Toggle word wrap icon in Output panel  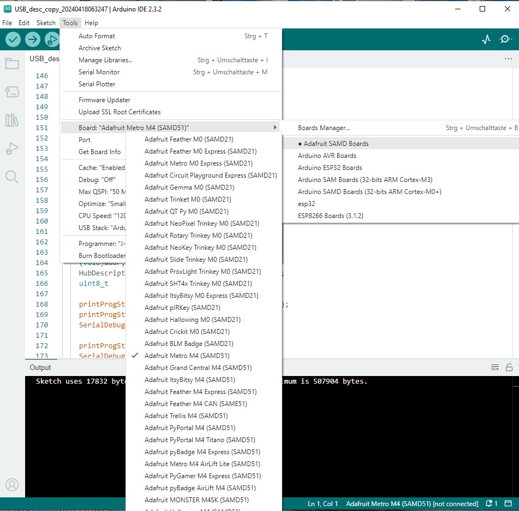click(495, 367)
